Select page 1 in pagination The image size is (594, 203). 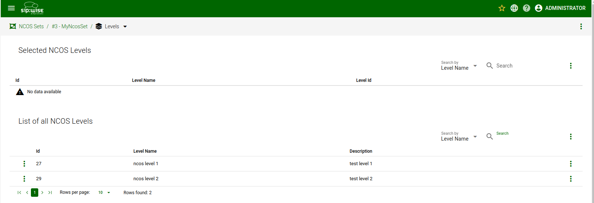pyautogui.click(x=35, y=192)
